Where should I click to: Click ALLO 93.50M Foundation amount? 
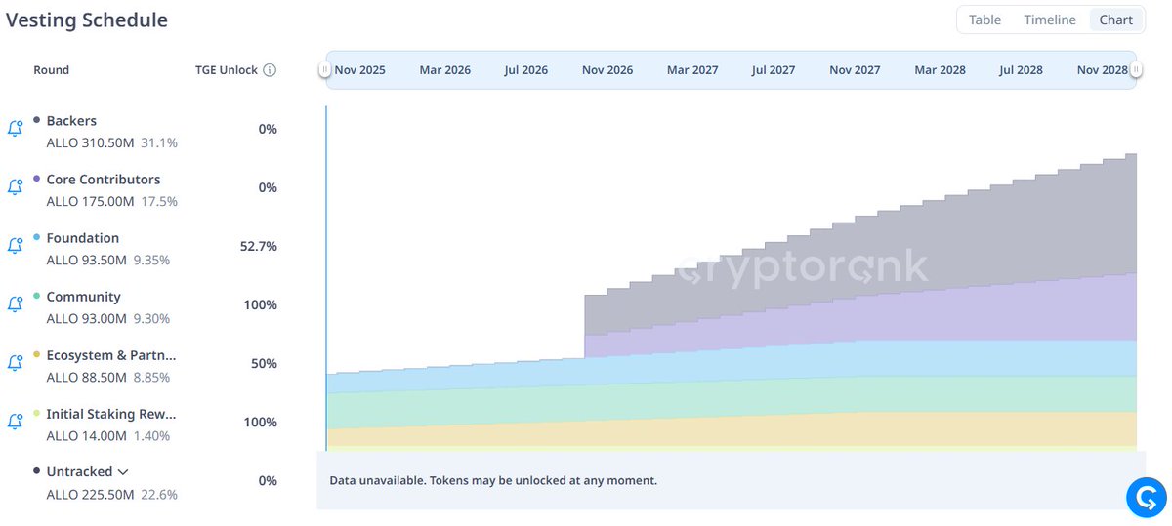pos(86,260)
